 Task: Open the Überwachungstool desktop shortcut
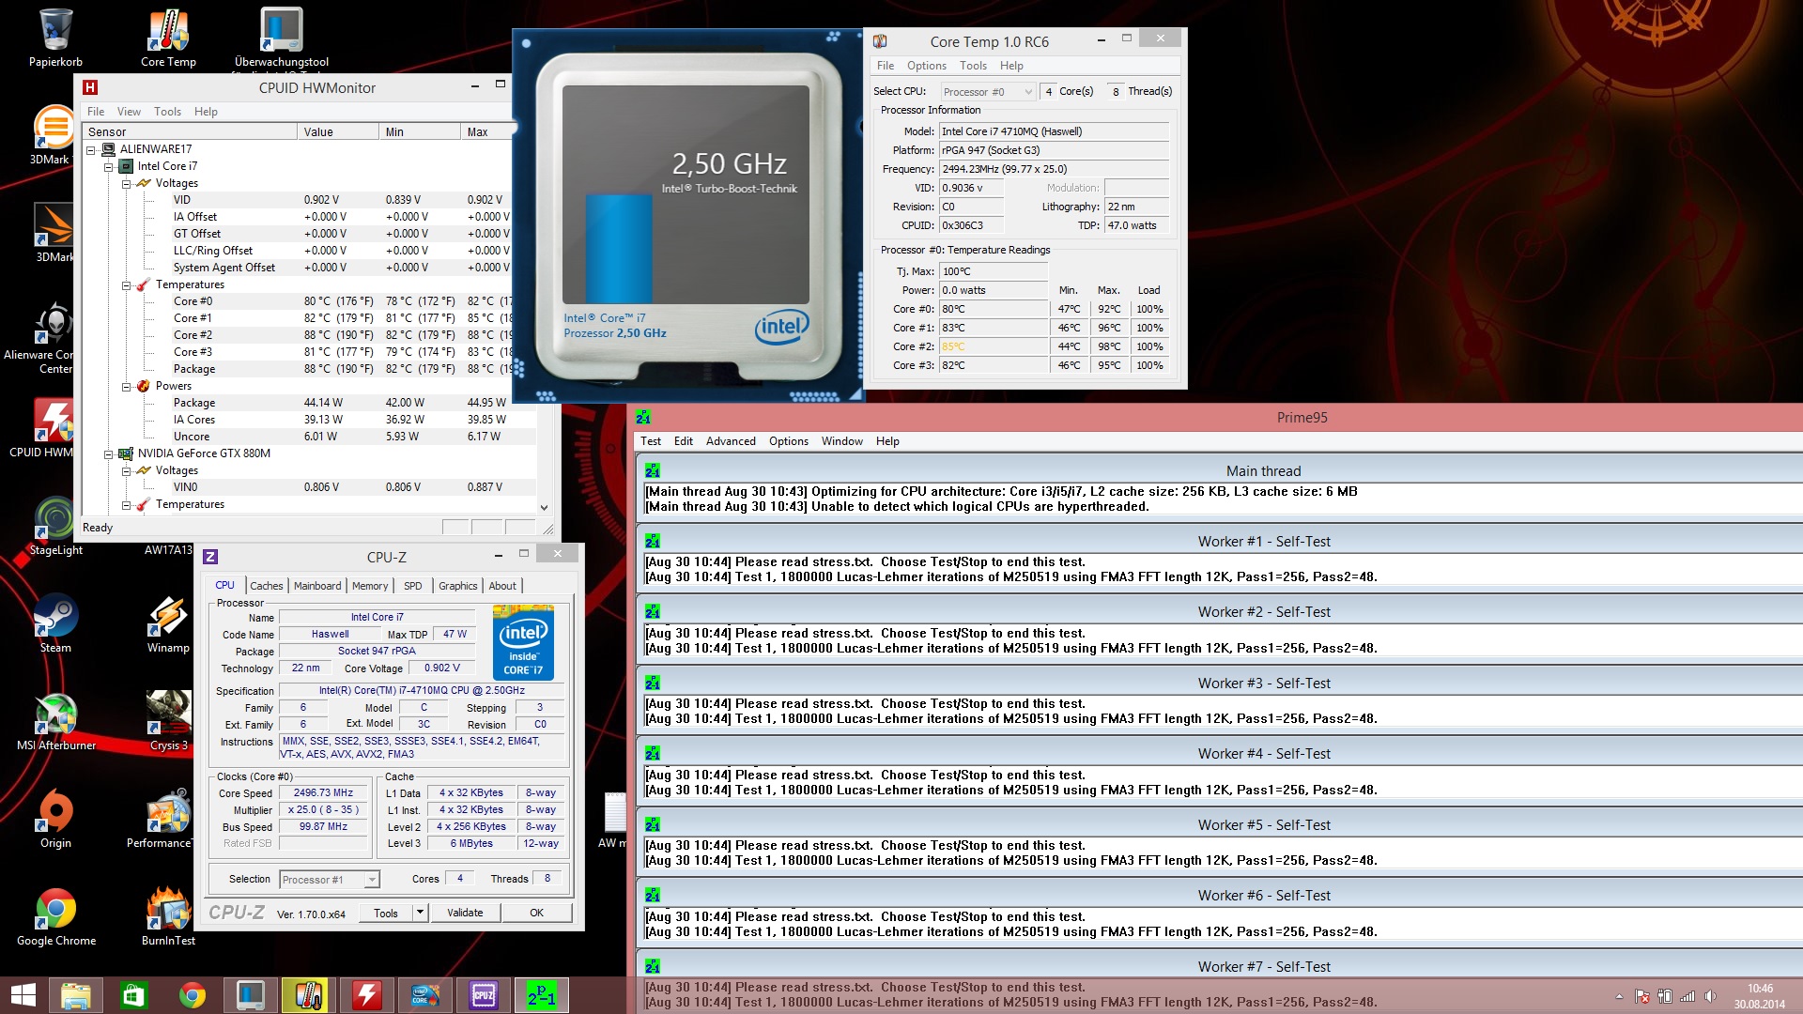click(281, 38)
